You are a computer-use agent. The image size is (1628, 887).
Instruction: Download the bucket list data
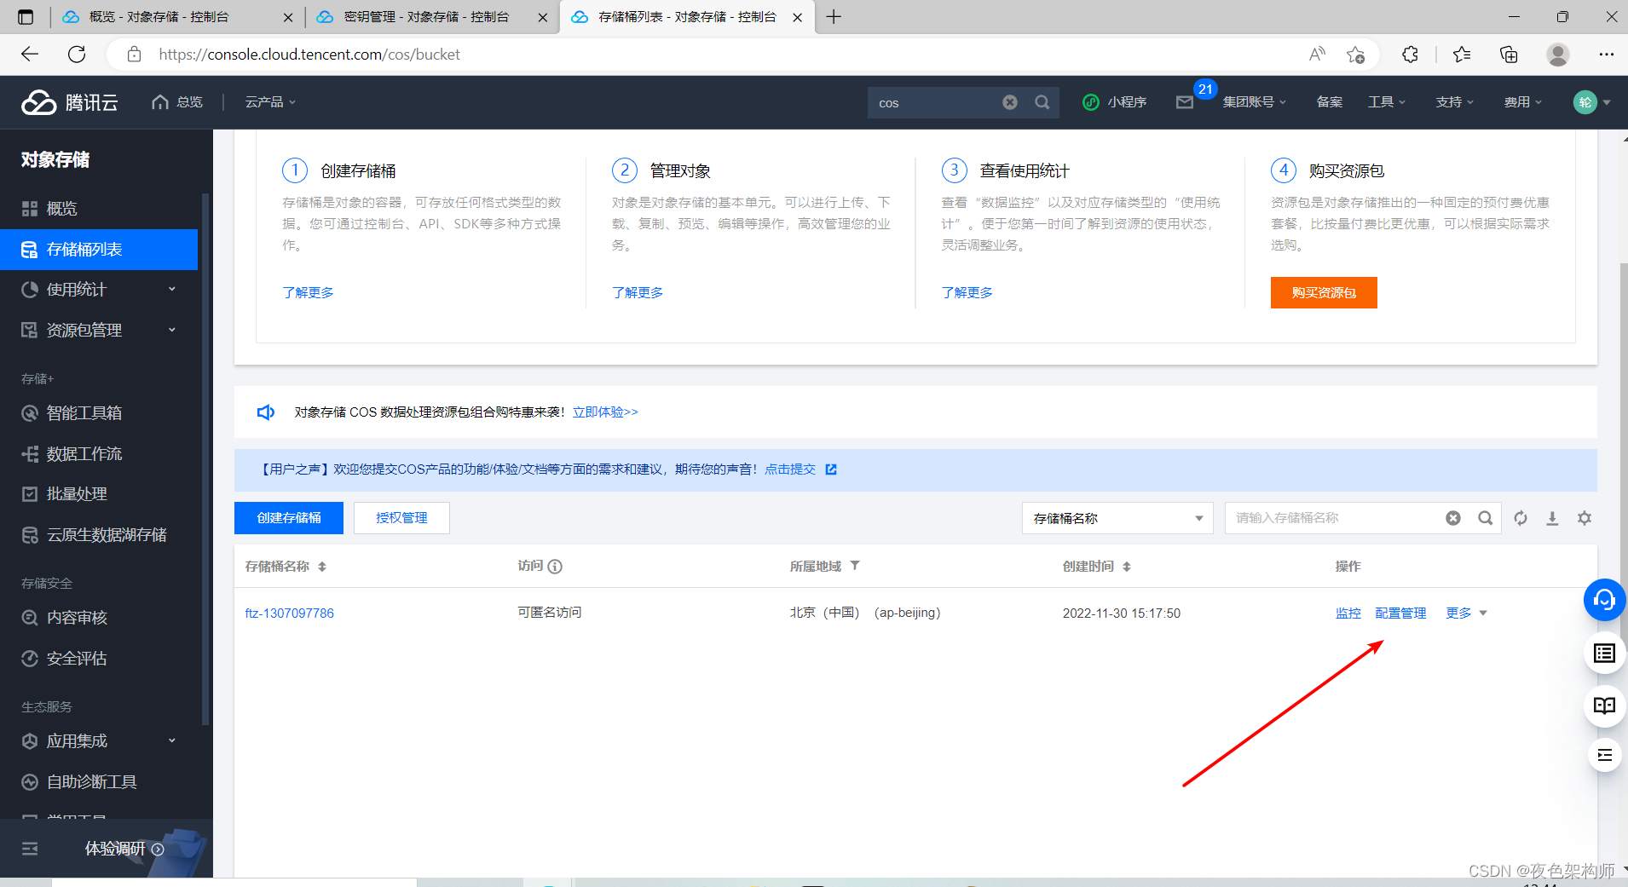(x=1553, y=517)
